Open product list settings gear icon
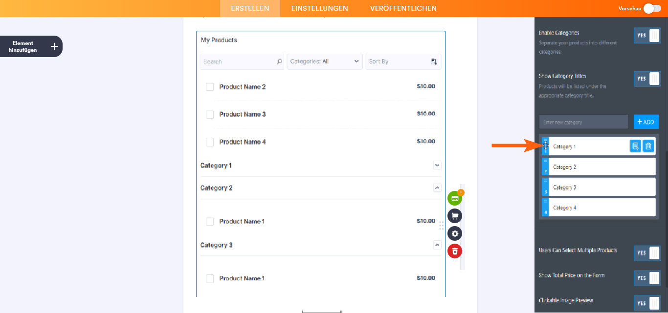 pyautogui.click(x=455, y=233)
